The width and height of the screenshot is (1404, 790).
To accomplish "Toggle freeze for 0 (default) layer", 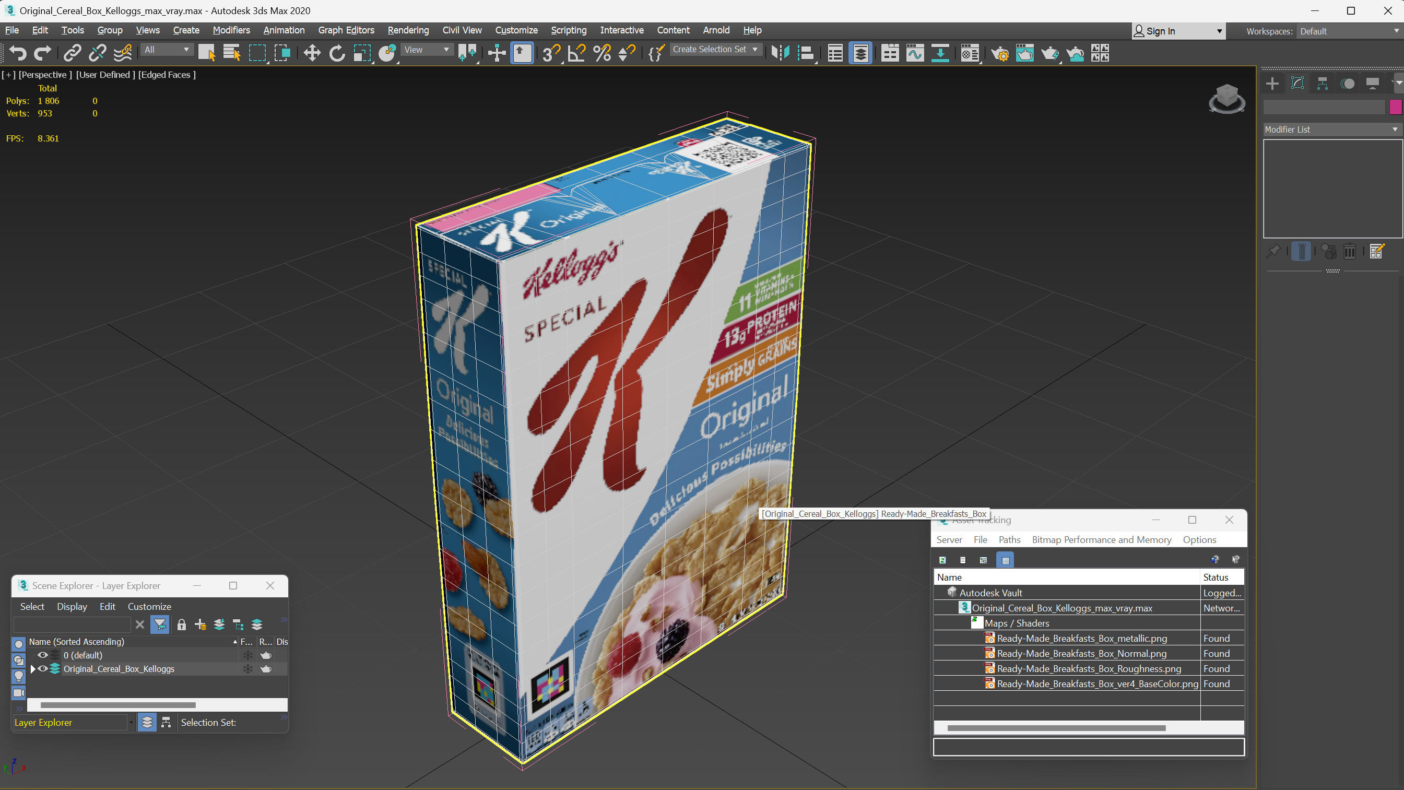I will [247, 655].
